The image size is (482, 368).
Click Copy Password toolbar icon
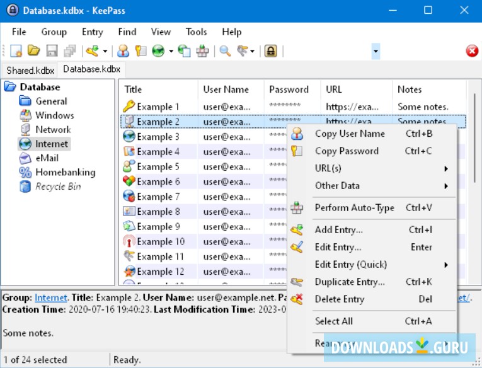[x=141, y=51]
